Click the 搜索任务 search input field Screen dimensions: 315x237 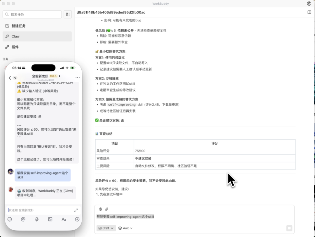pyautogui.click(x=32, y=14)
